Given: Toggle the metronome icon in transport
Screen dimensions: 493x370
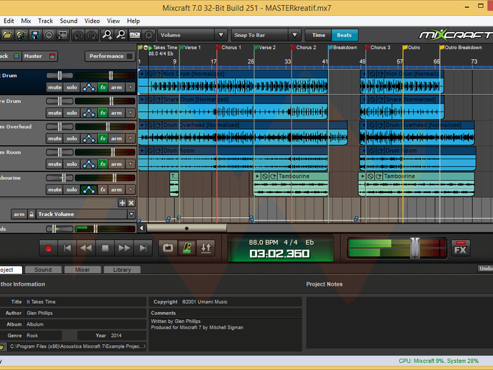Looking at the screenshot, I should [187, 248].
